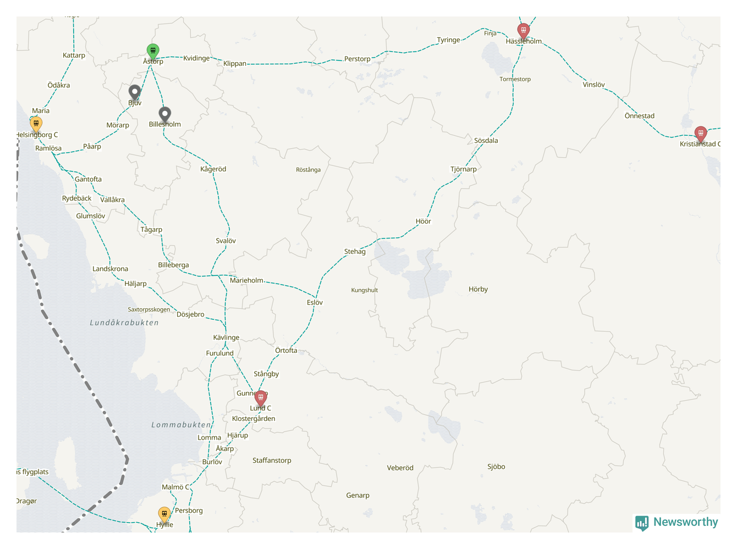Select the grey Bjuv map pin
Viewport: 737px width, 549px height.
pyautogui.click(x=135, y=92)
